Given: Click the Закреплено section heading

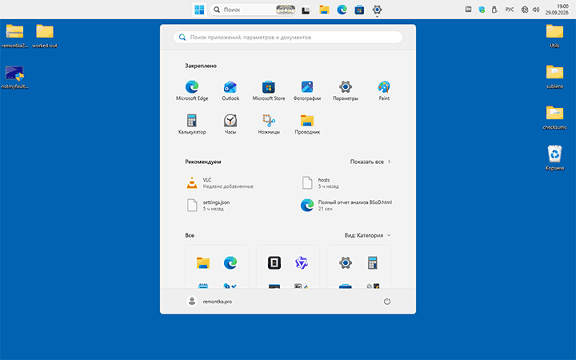Looking at the screenshot, I should 201,66.
